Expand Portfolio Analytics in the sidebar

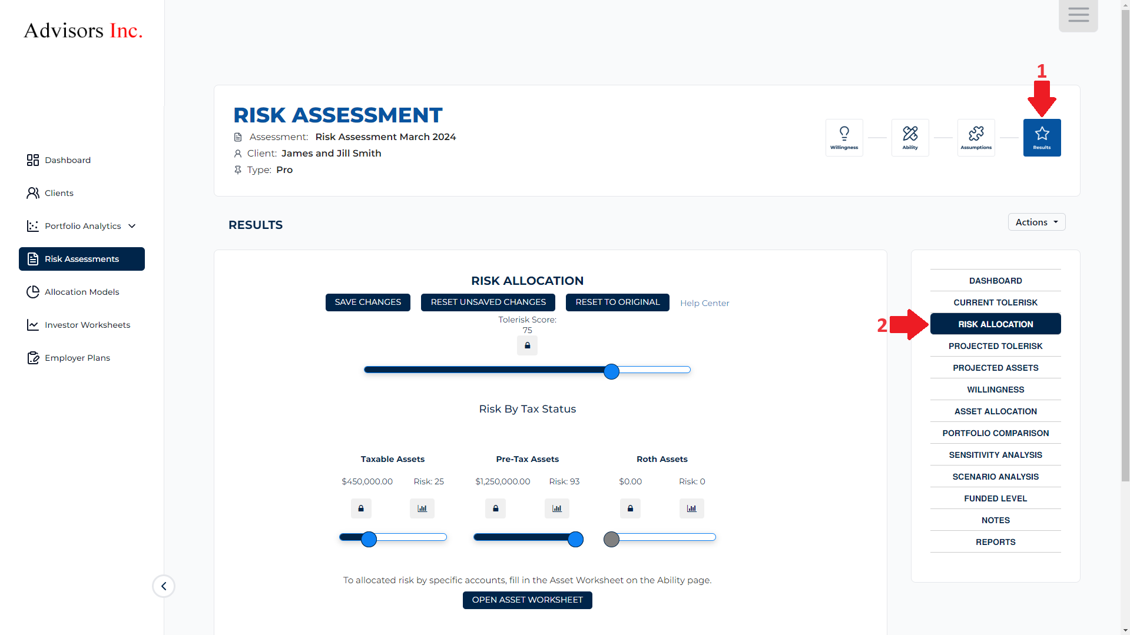82,226
